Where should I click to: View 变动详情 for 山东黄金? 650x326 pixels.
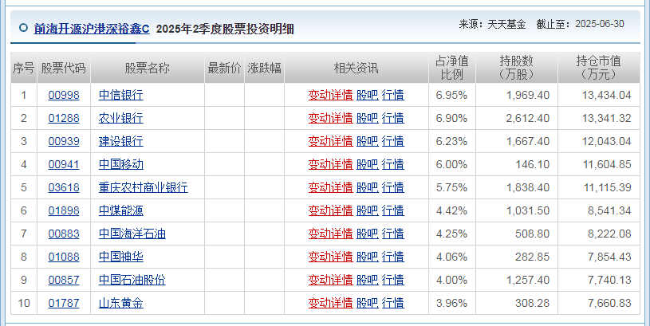pyautogui.click(x=330, y=303)
